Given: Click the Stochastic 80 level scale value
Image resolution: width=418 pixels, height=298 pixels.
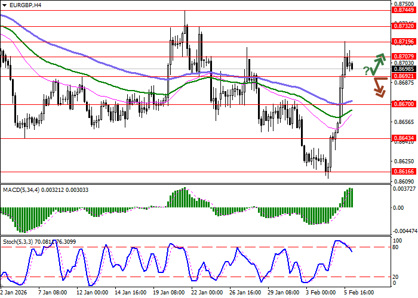Looking at the screenshot, I should coord(397,247).
